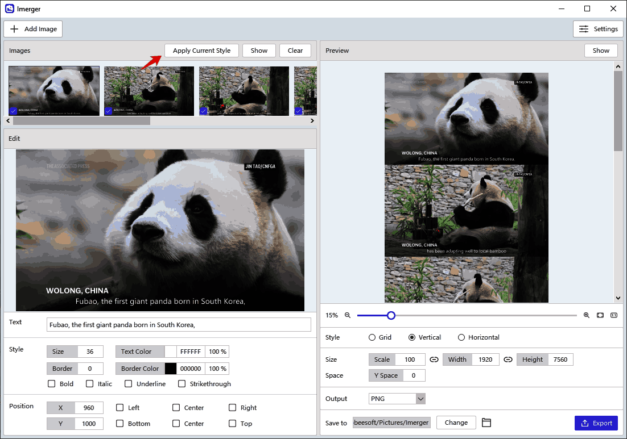Enable the Underline text checkbox
The width and height of the screenshot is (627, 439).
point(129,384)
